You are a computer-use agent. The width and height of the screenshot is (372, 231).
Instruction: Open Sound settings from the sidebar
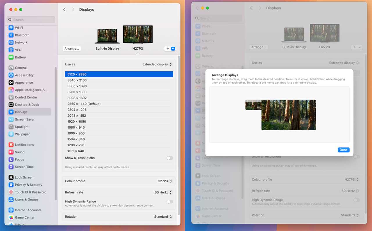[x=19, y=152]
